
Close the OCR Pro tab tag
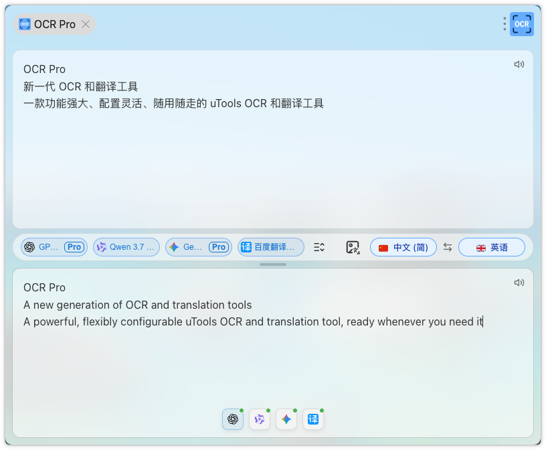(86, 24)
